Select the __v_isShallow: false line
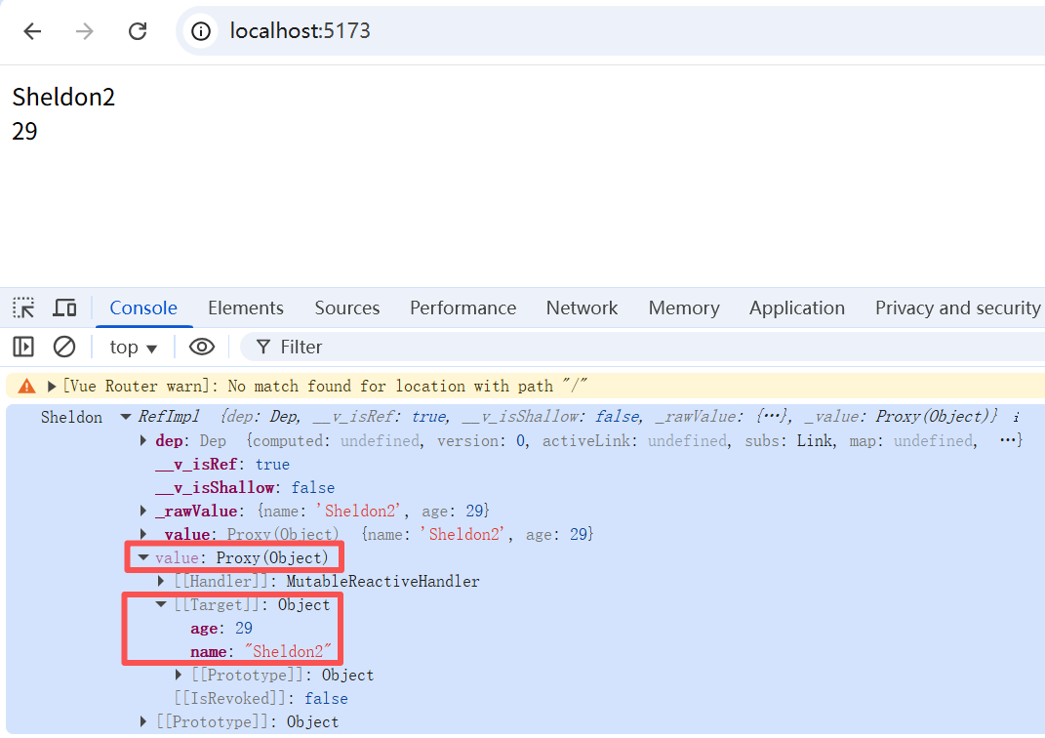1045x738 pixels. click(x=245, y=487)
